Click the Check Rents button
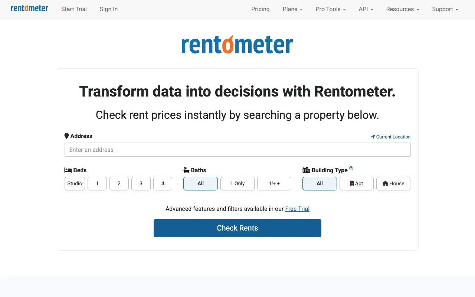Image resolution: width=475 pixels, height=297 pixels. pos(237,228)
